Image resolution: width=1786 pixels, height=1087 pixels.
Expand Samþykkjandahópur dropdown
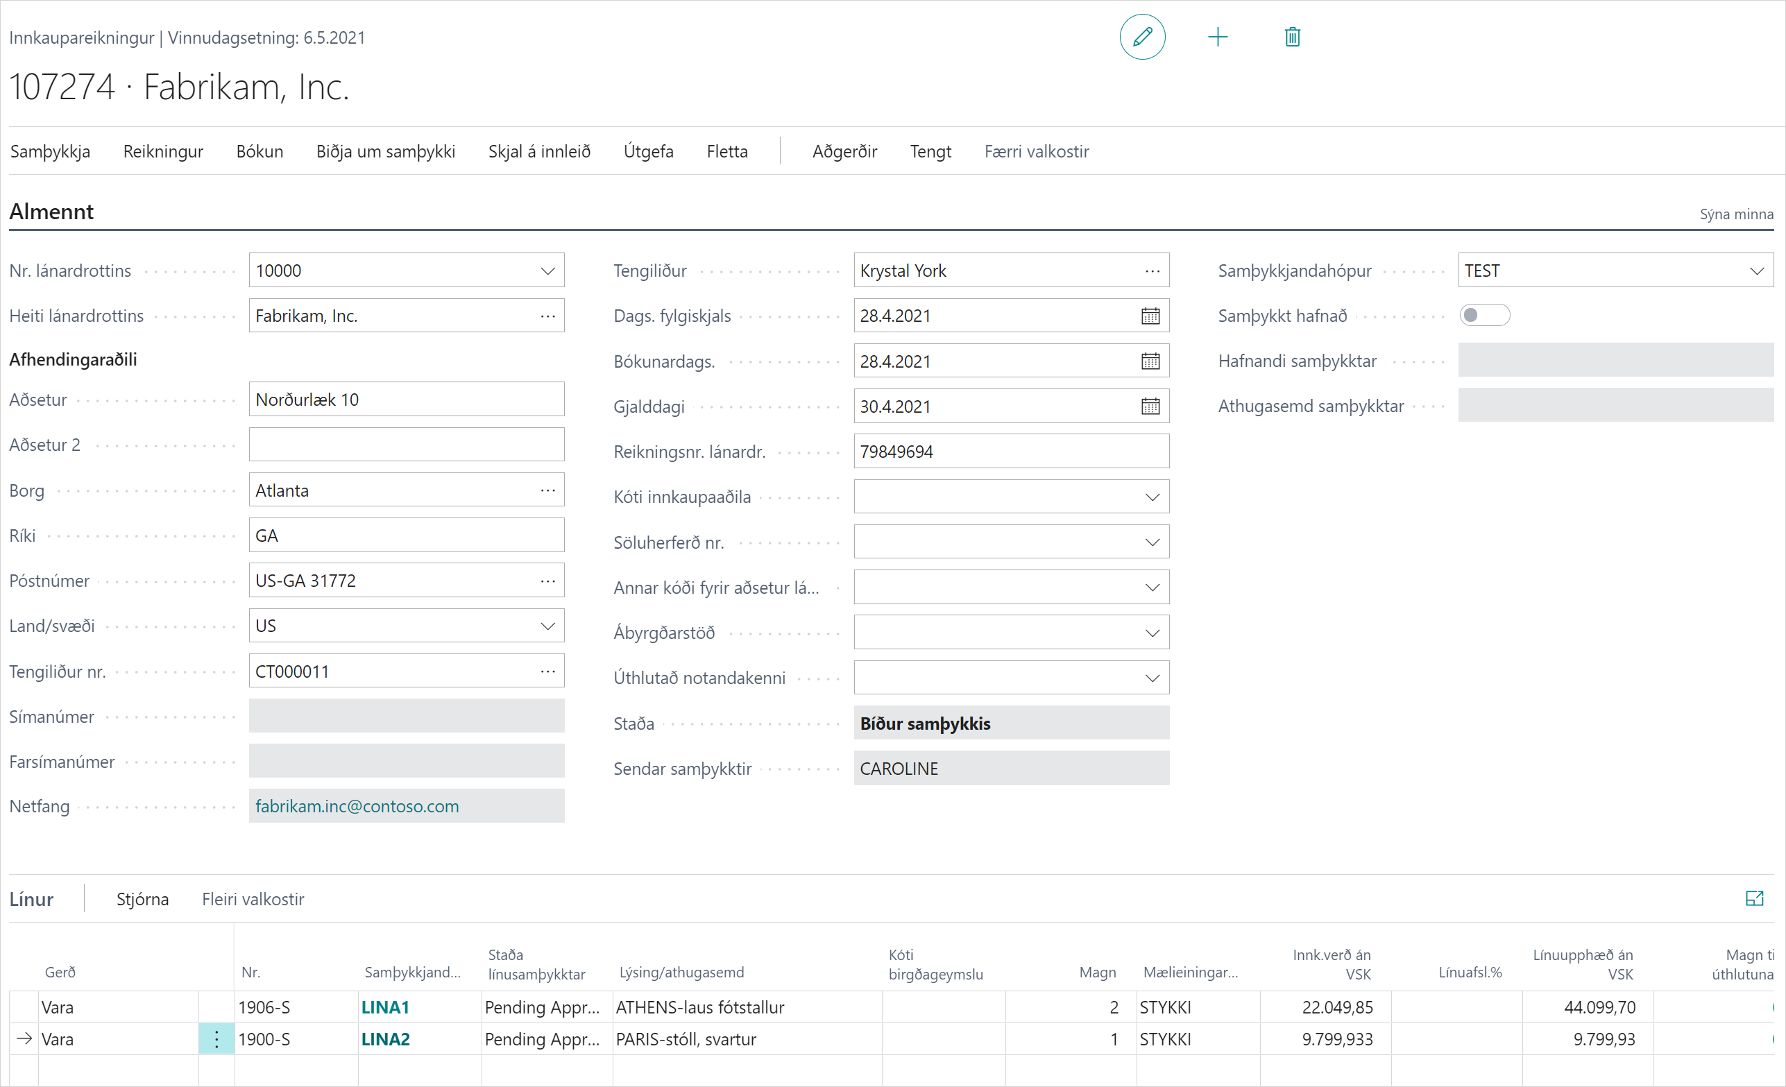[1756, 271]
